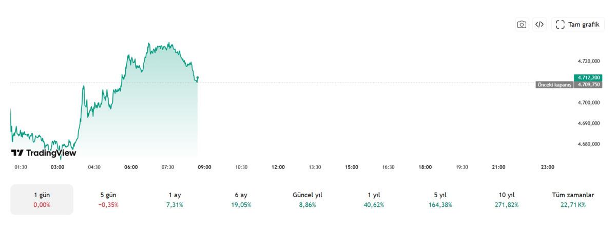Select Güncel yıl range

click(x=307, y=199)
